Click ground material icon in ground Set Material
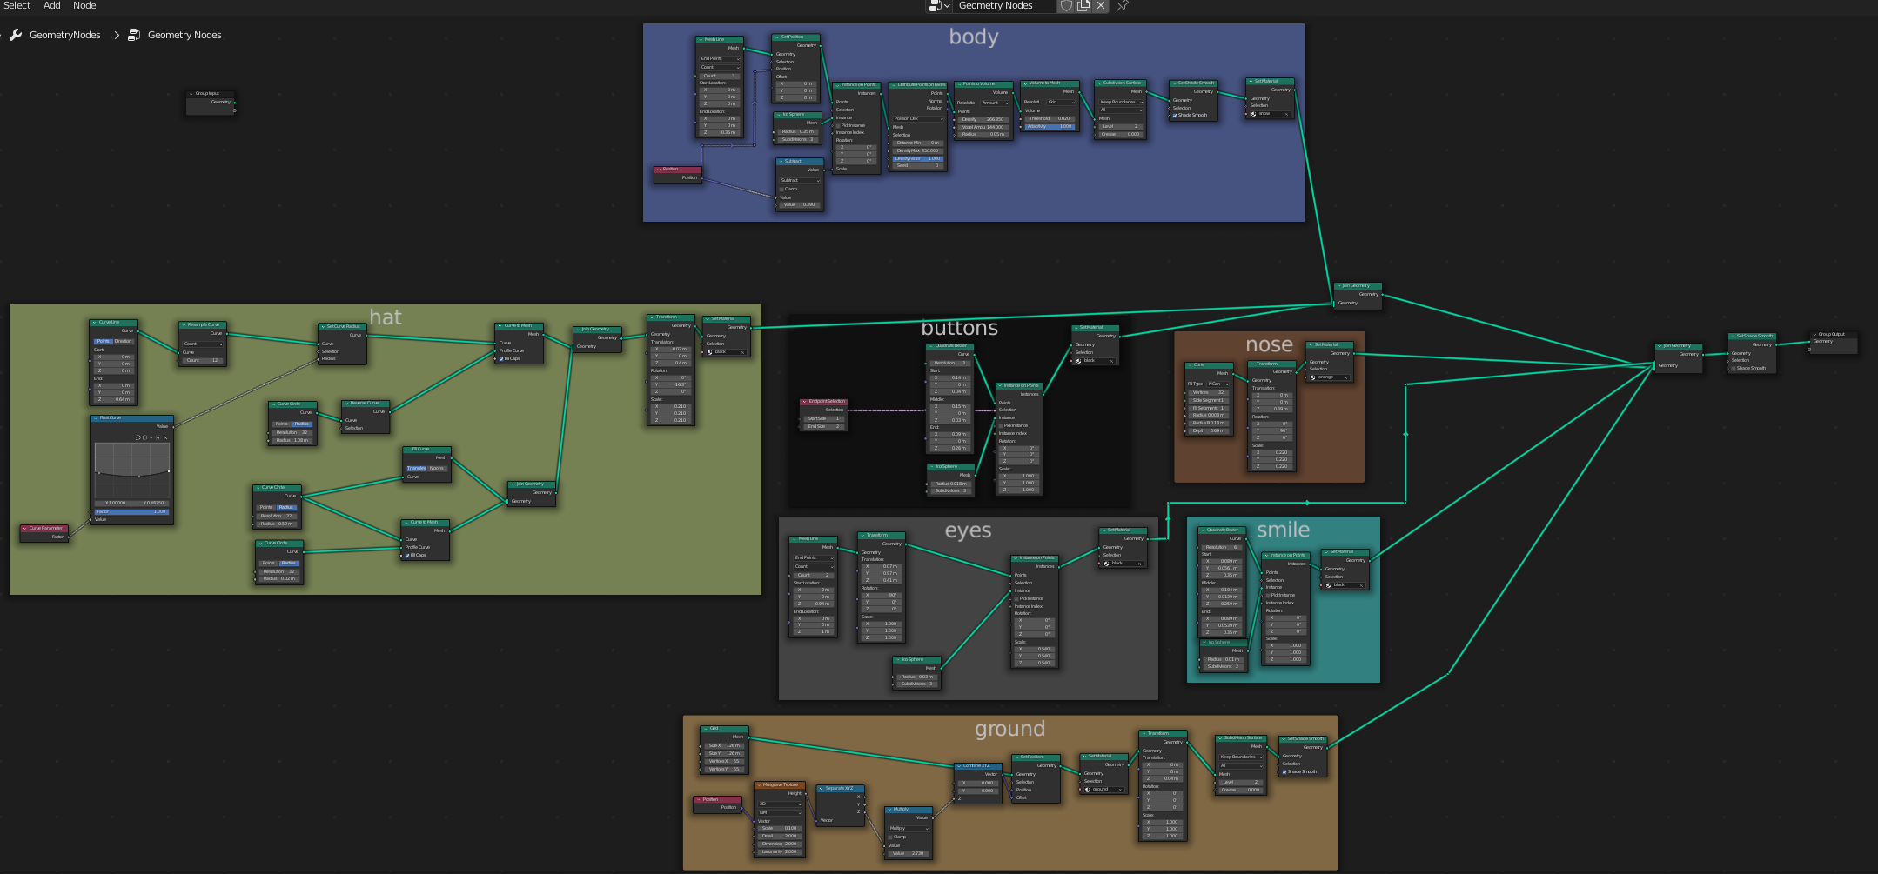The height and width of the screenshot is (874, 1878). coord(1088,790)
